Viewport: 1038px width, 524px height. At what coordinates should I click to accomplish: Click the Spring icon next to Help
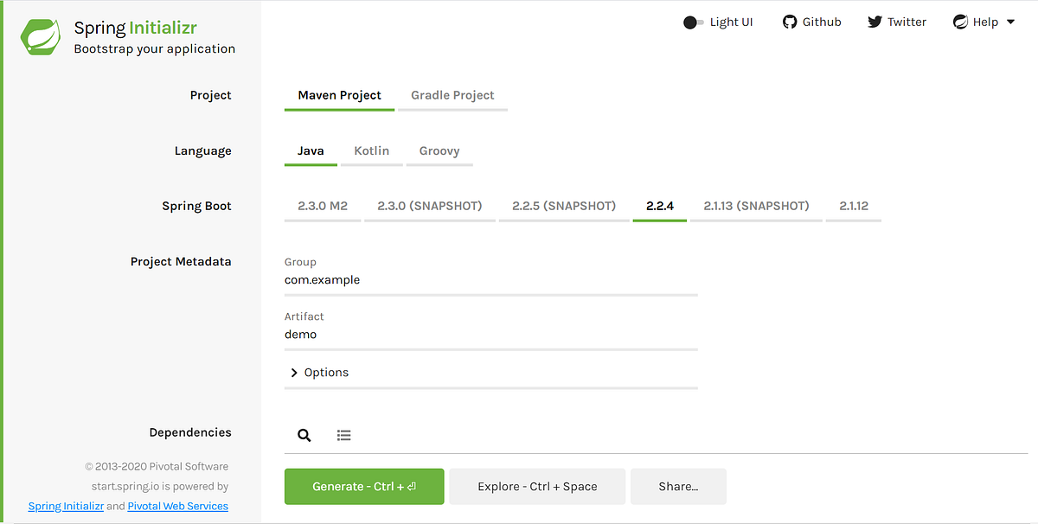[960, 22]
